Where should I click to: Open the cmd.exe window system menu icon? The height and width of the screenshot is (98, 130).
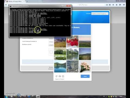11,6
